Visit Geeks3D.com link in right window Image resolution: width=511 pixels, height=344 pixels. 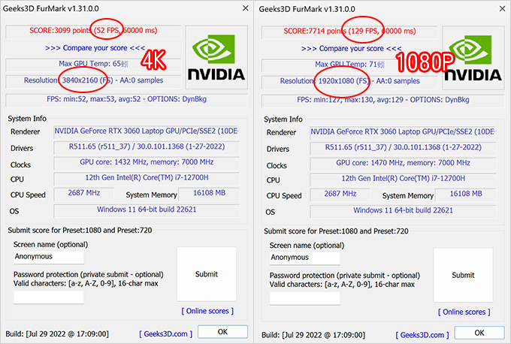pyautogui.click(x=422, y=335)
